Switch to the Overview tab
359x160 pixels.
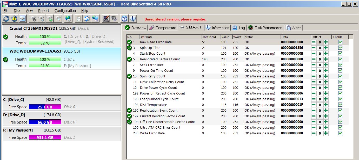click(136, 28)
